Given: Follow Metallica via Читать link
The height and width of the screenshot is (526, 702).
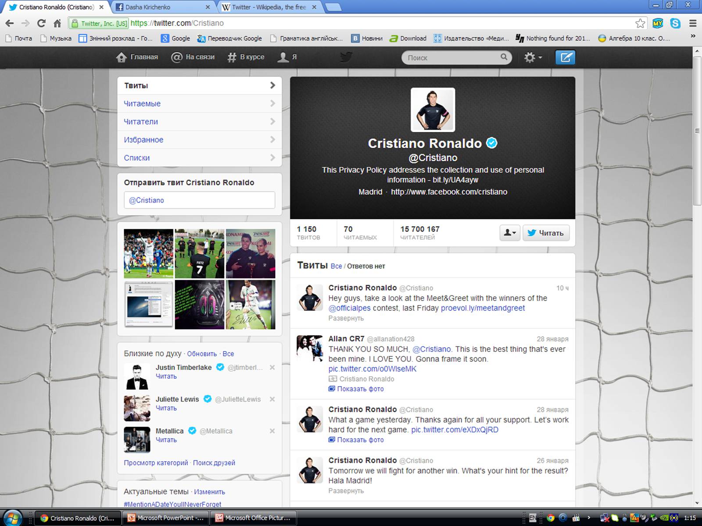Looking at the screenshot, I should 166,440.
